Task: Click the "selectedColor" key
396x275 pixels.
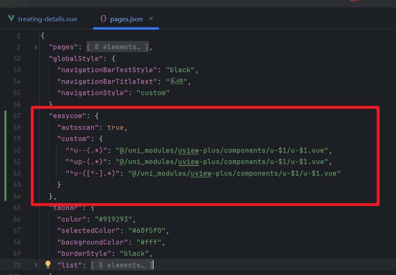Action: [x=88, y=230]
